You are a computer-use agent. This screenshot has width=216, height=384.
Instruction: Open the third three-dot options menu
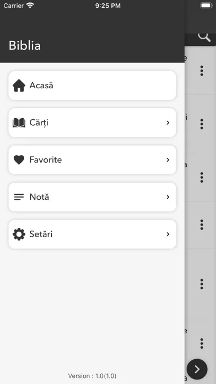point(202,177)
